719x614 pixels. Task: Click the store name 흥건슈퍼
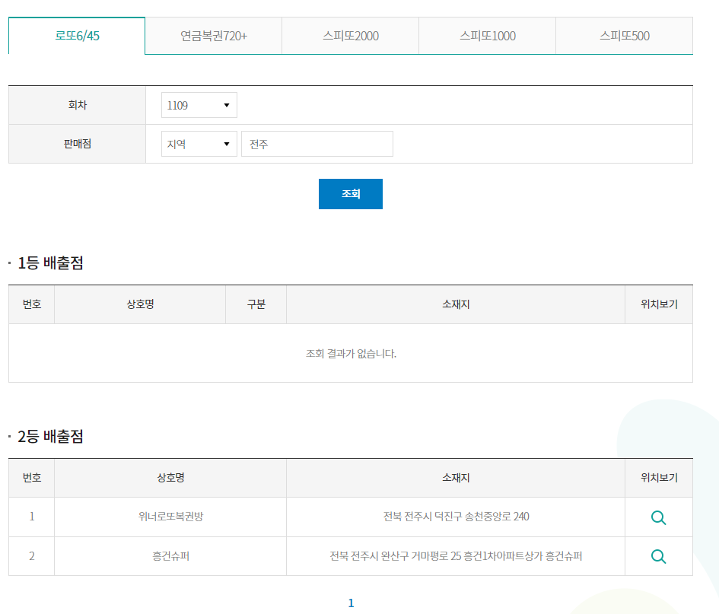click(x=170, y=556)
